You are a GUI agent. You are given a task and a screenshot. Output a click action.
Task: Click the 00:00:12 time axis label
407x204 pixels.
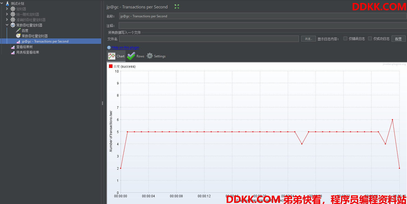[x=204, y=196]
